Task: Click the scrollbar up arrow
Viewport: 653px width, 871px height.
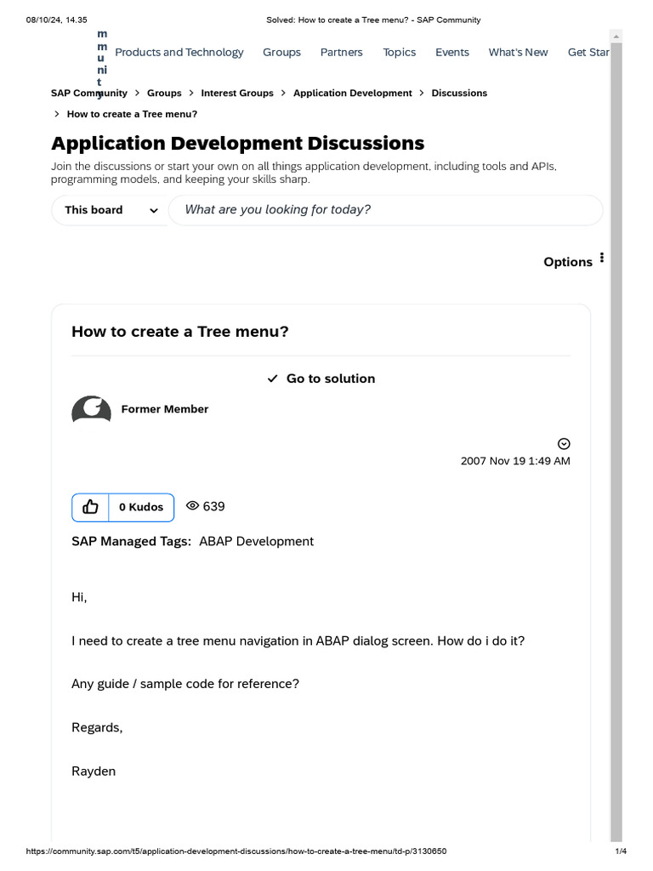Action: (616, 37)
